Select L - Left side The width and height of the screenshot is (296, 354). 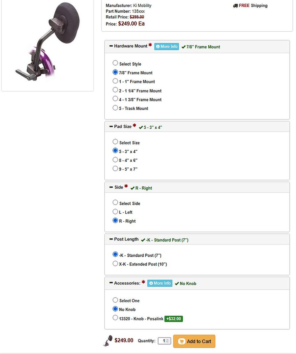(115, 212)
